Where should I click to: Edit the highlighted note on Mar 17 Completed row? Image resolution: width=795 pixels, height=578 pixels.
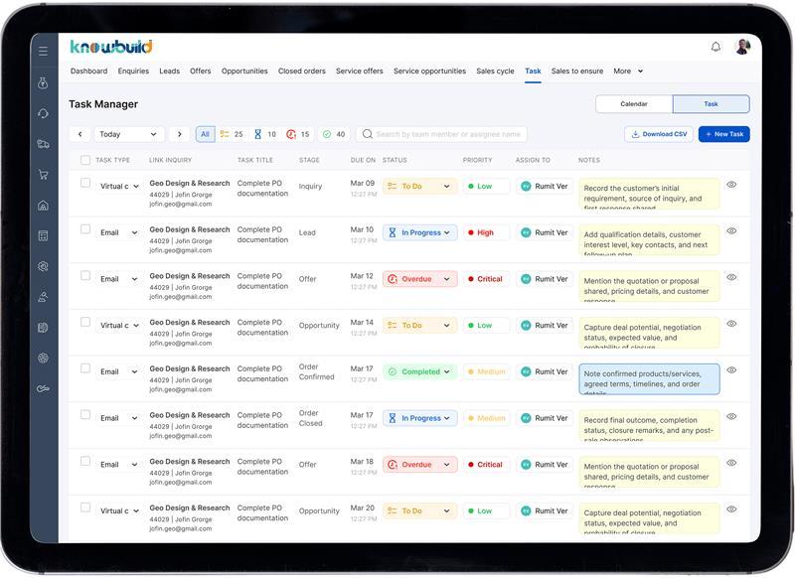coord(649,379)
